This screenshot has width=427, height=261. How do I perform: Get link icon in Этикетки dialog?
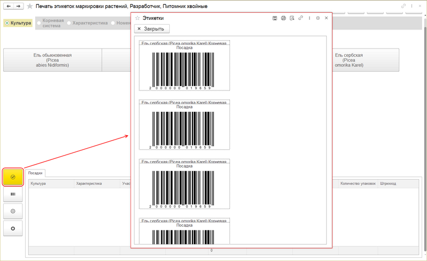tap(301, 18)
